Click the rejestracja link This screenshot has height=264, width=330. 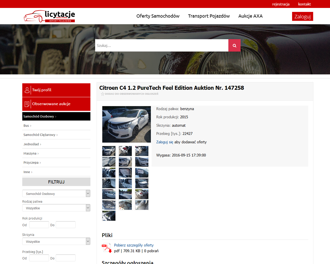pos(281,4)
